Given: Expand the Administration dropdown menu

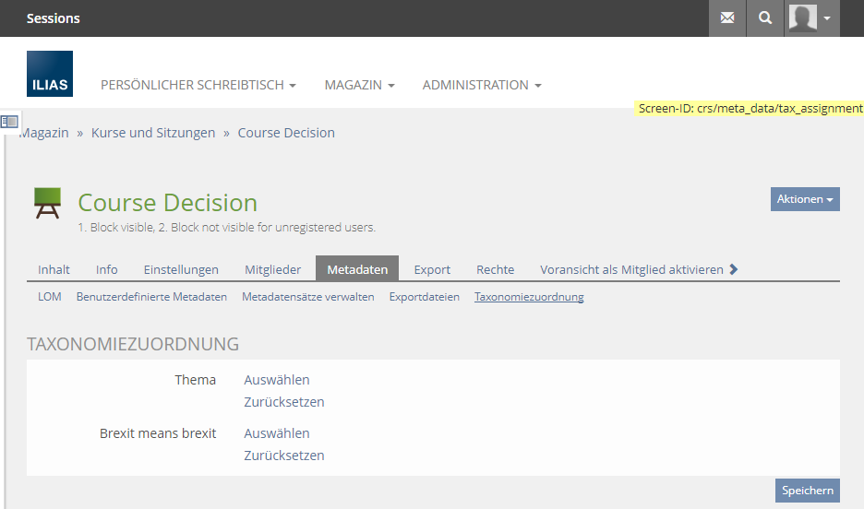Looking at the screenshot, I should 481,85.
